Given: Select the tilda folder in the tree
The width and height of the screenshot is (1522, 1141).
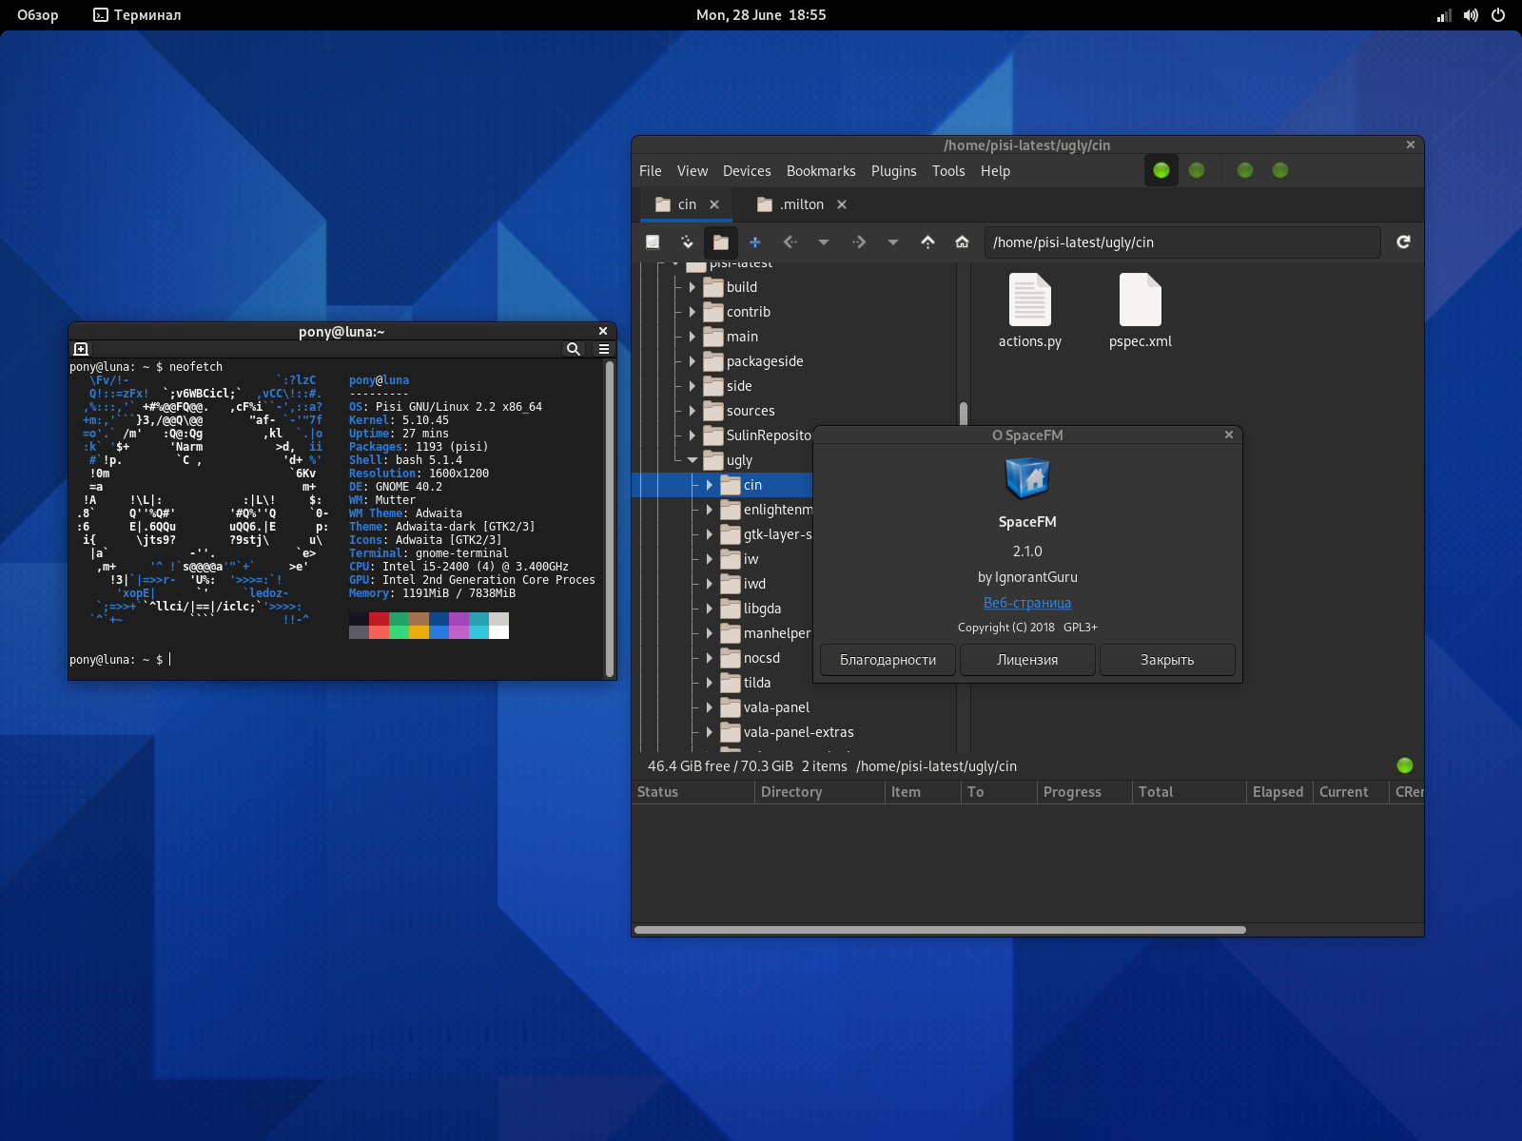Looking at the screenshot, I should pyautogui.click(x=757, y=683).
